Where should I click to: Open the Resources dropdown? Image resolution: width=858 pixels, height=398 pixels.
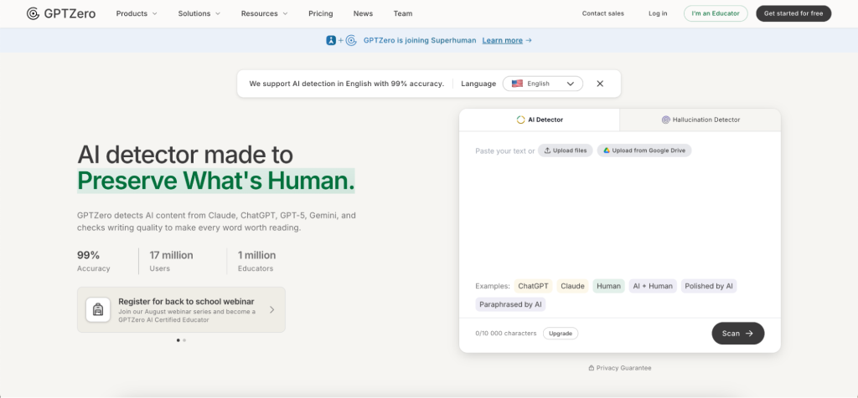click(264, 13)
